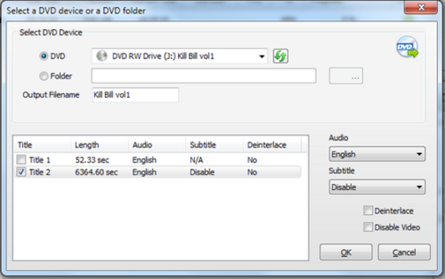Click the No deinterlace cell of Title 1
445x279 pixels.
click(x=252, y=160)
